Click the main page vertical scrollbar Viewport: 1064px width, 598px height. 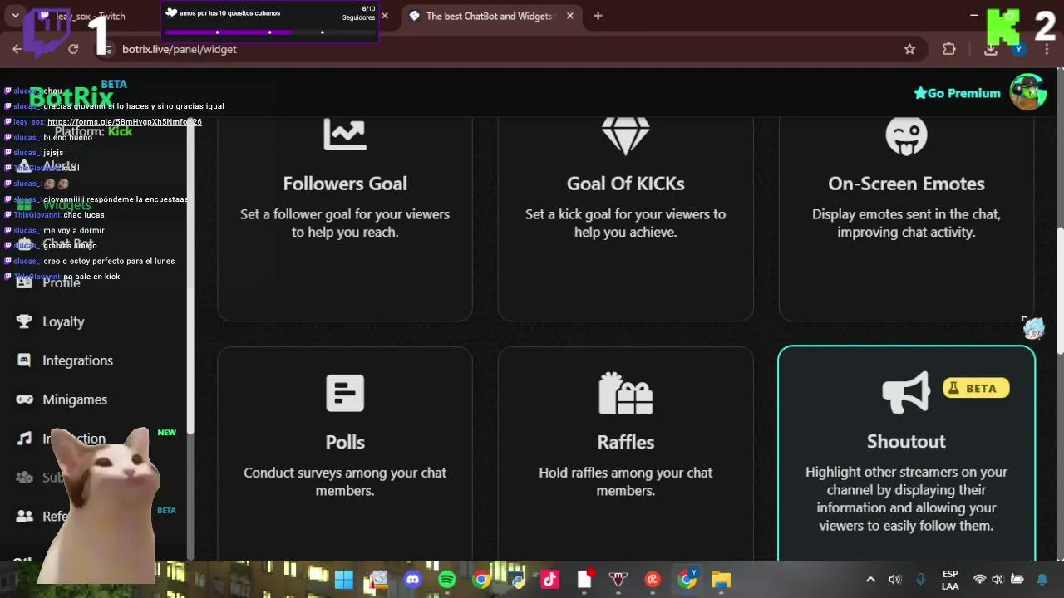pyautogui.click(x=1059, y=291)
